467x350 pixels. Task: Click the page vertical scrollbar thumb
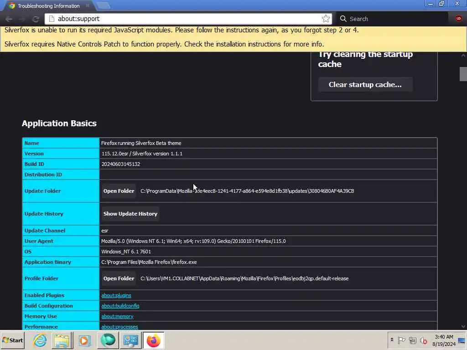click(x=463, y=74)
